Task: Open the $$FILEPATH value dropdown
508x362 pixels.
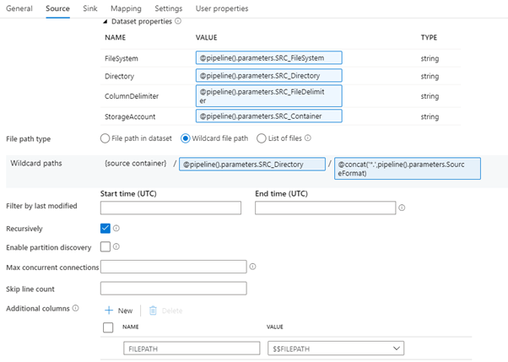Action: [x=336, y=348]
